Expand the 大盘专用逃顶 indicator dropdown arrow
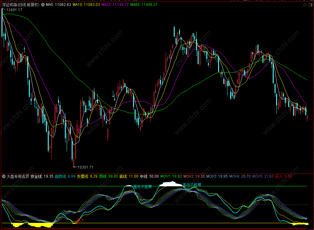This screenshot has width=314, height=230. pyautogui.click(x=4, y=176)
